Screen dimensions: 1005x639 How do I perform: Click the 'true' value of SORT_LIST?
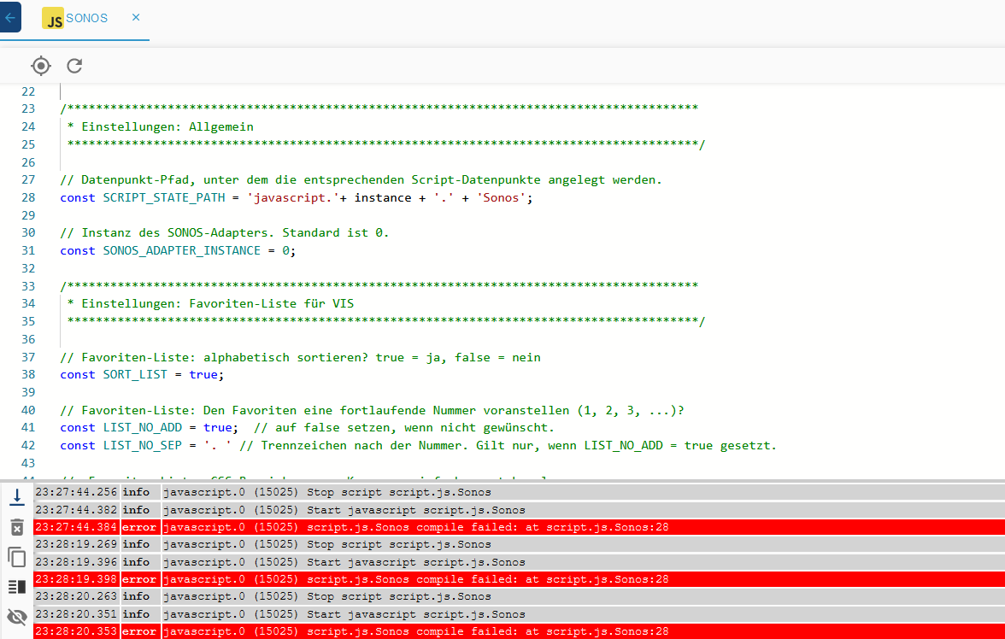click(x=203, y=375)
